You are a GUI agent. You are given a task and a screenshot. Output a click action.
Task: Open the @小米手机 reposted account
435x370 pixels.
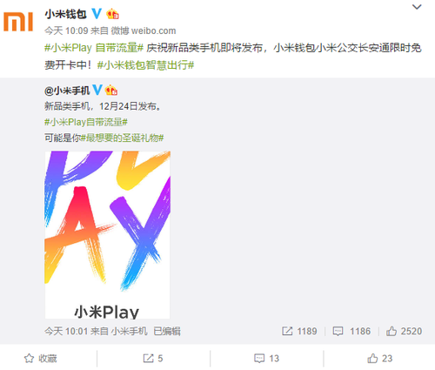tap(67, 91)
